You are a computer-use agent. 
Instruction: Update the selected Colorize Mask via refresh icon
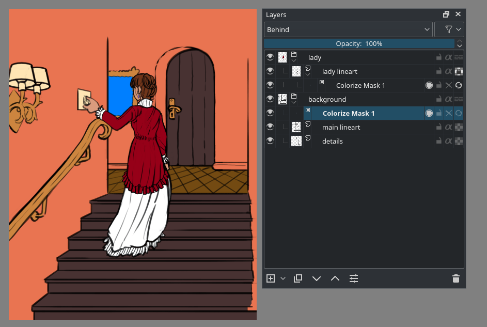pos(458,113)
